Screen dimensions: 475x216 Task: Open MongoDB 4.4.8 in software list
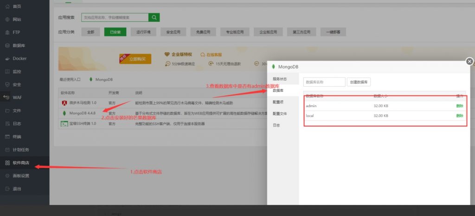click(x=83, y=114)
